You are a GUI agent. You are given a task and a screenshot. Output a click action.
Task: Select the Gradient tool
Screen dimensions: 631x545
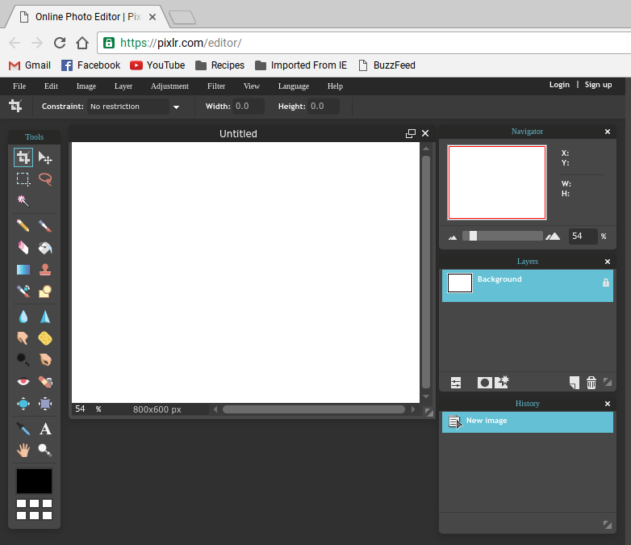(23, 270)
